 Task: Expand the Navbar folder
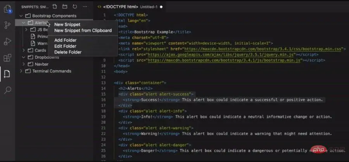tap(24, 64)
